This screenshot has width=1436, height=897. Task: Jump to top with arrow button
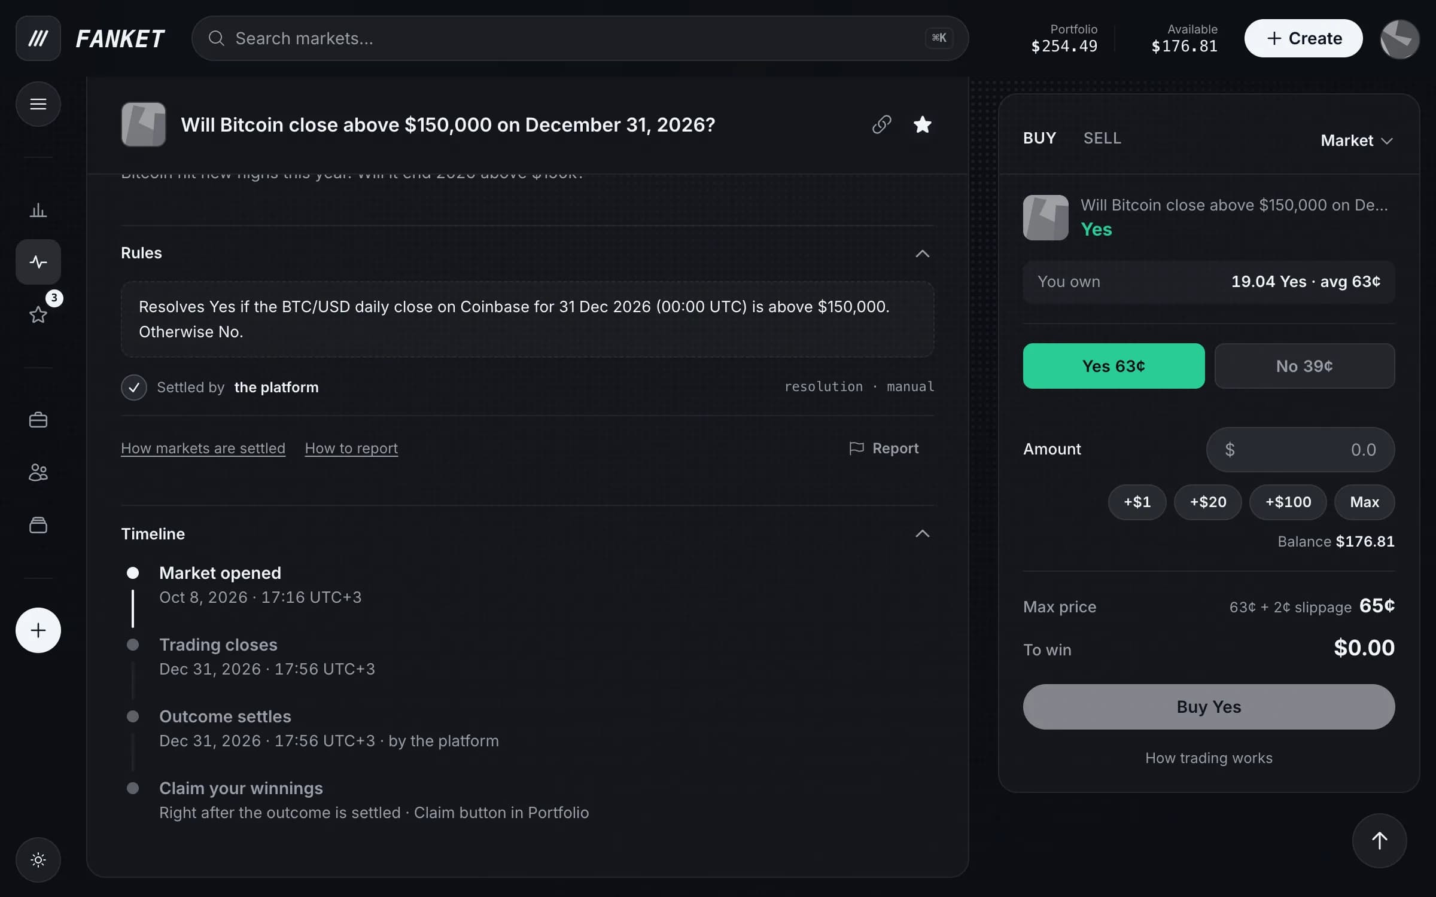coord(1379,841)
